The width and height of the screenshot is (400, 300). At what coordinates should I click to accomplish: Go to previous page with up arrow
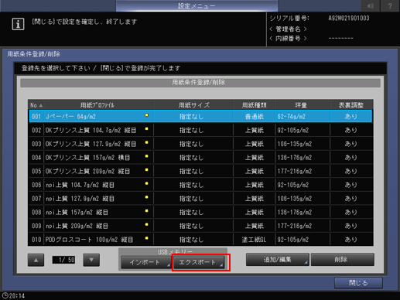[36, 260]
